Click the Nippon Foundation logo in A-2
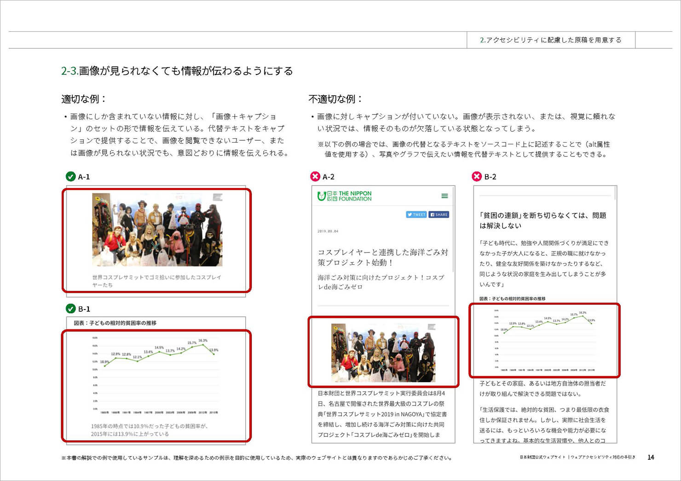This screenshot has height=481, width=681. click(344, 196)
